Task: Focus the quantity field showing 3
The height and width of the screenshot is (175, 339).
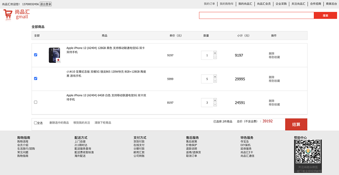Action: pyautogui.click(x=207, y=103)
